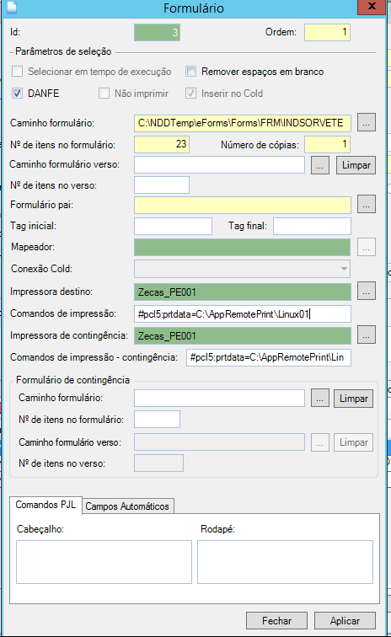Click the Mapeador green field
Screen dimensions: 391x637
242,248
